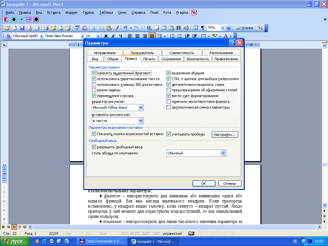
Task: Click the 'Отмена' button
Action: pyautogui.click(x=229, y=184)
